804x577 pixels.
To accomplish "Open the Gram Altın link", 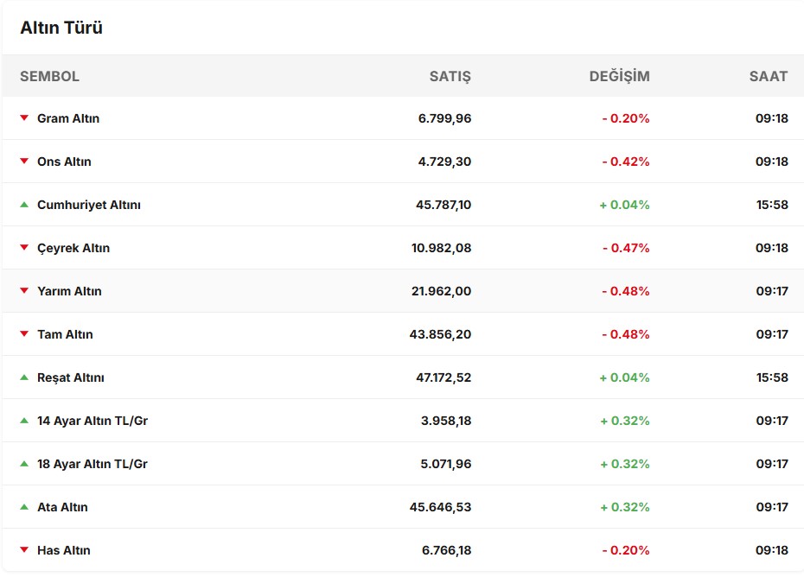I will pos(68,118).
